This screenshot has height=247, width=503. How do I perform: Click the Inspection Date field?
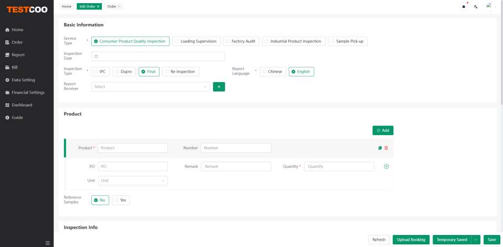[158, 56]
